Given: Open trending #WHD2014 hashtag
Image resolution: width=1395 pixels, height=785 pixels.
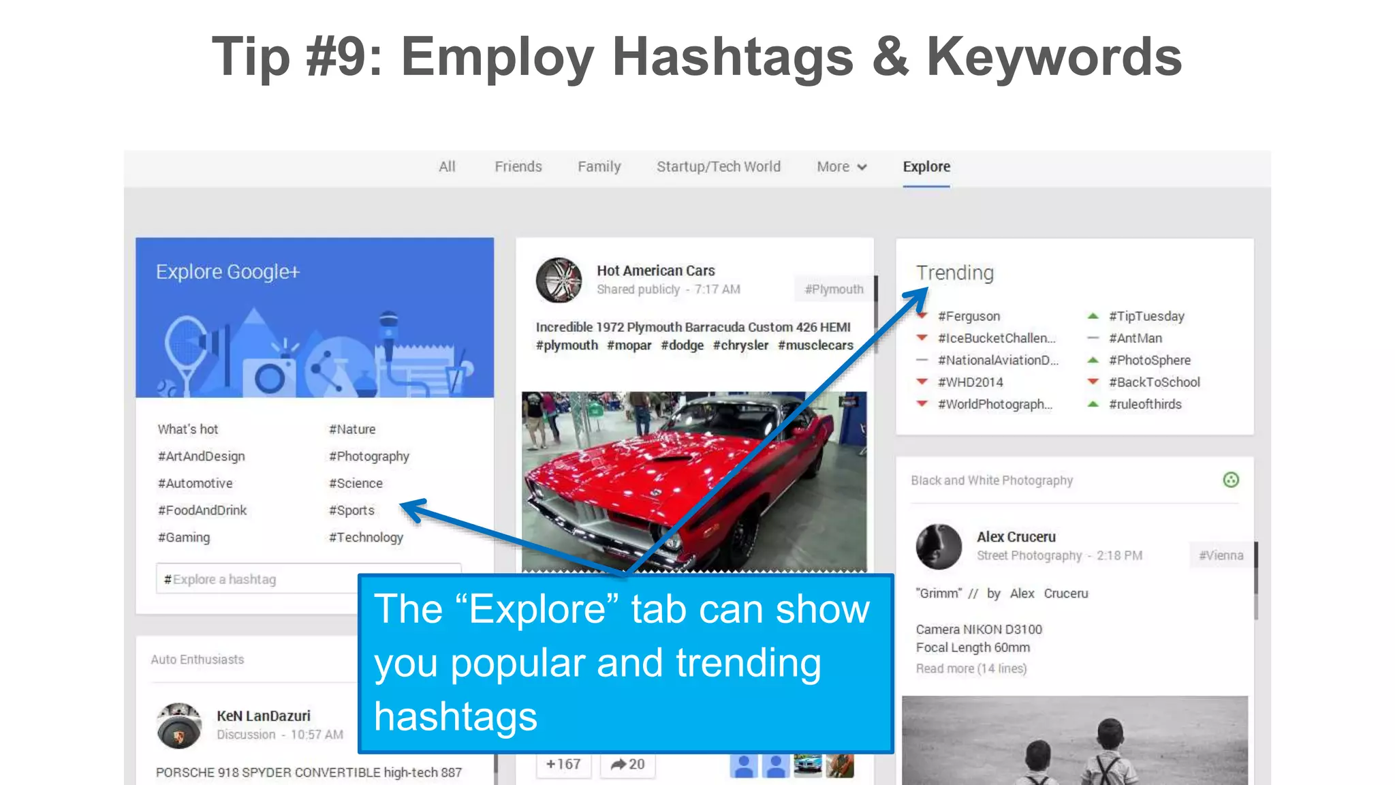Looking at the screenshot, I should pos(970,382).
